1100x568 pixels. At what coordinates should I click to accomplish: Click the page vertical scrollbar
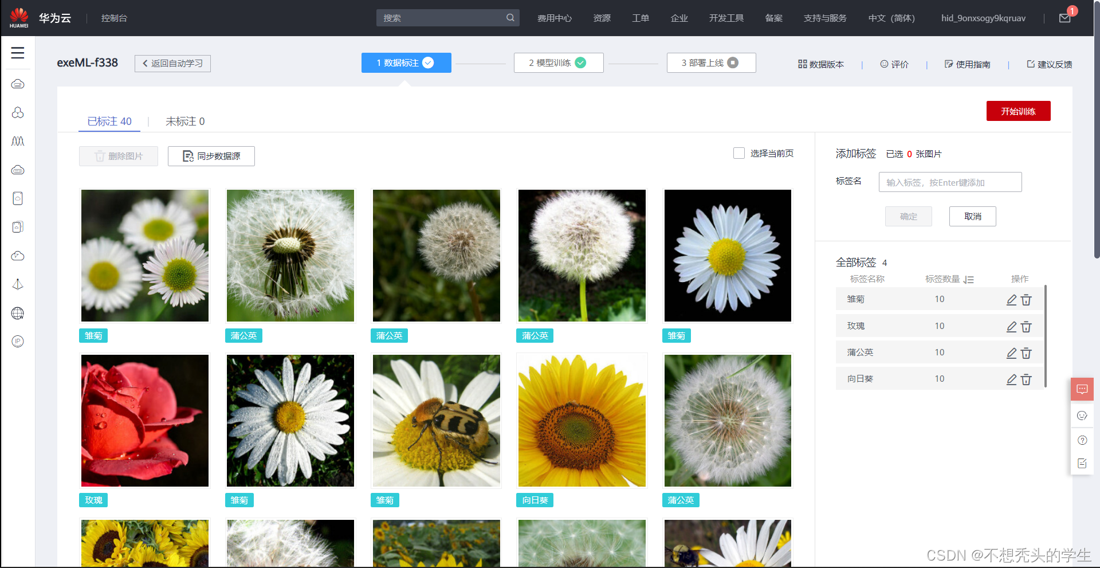[1097, 131]
